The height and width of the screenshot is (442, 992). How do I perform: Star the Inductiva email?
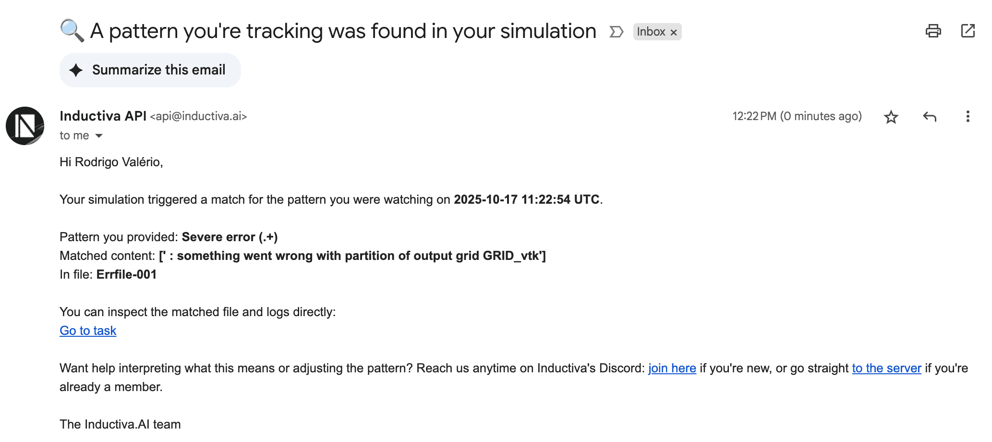(x=891, y=116)
